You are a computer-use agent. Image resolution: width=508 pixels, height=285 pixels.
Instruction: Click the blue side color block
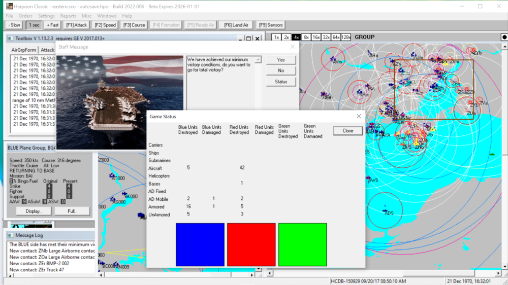click(x=200, y=244)
